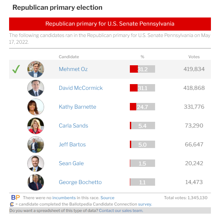219x216 pixels.
Task: Click Contact our sales team link
Action: (121, 211)
